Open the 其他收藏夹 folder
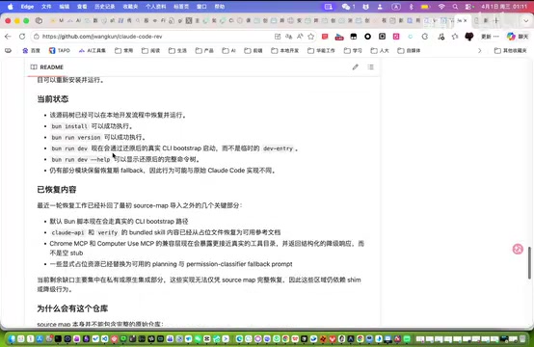534x347 pixels. pyautogui.click(x=511, y=51)
